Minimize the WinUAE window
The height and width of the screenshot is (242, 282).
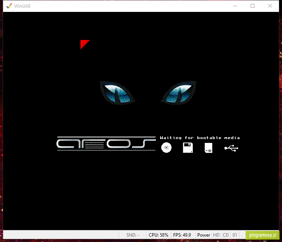(x=235, y=6)
